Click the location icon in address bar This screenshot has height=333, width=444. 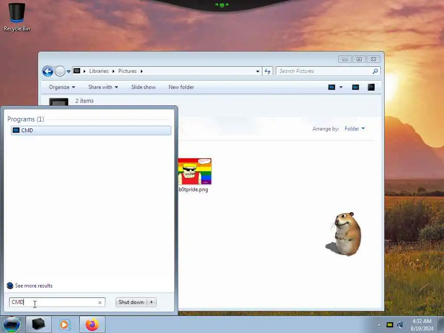(x=77, y=71)
